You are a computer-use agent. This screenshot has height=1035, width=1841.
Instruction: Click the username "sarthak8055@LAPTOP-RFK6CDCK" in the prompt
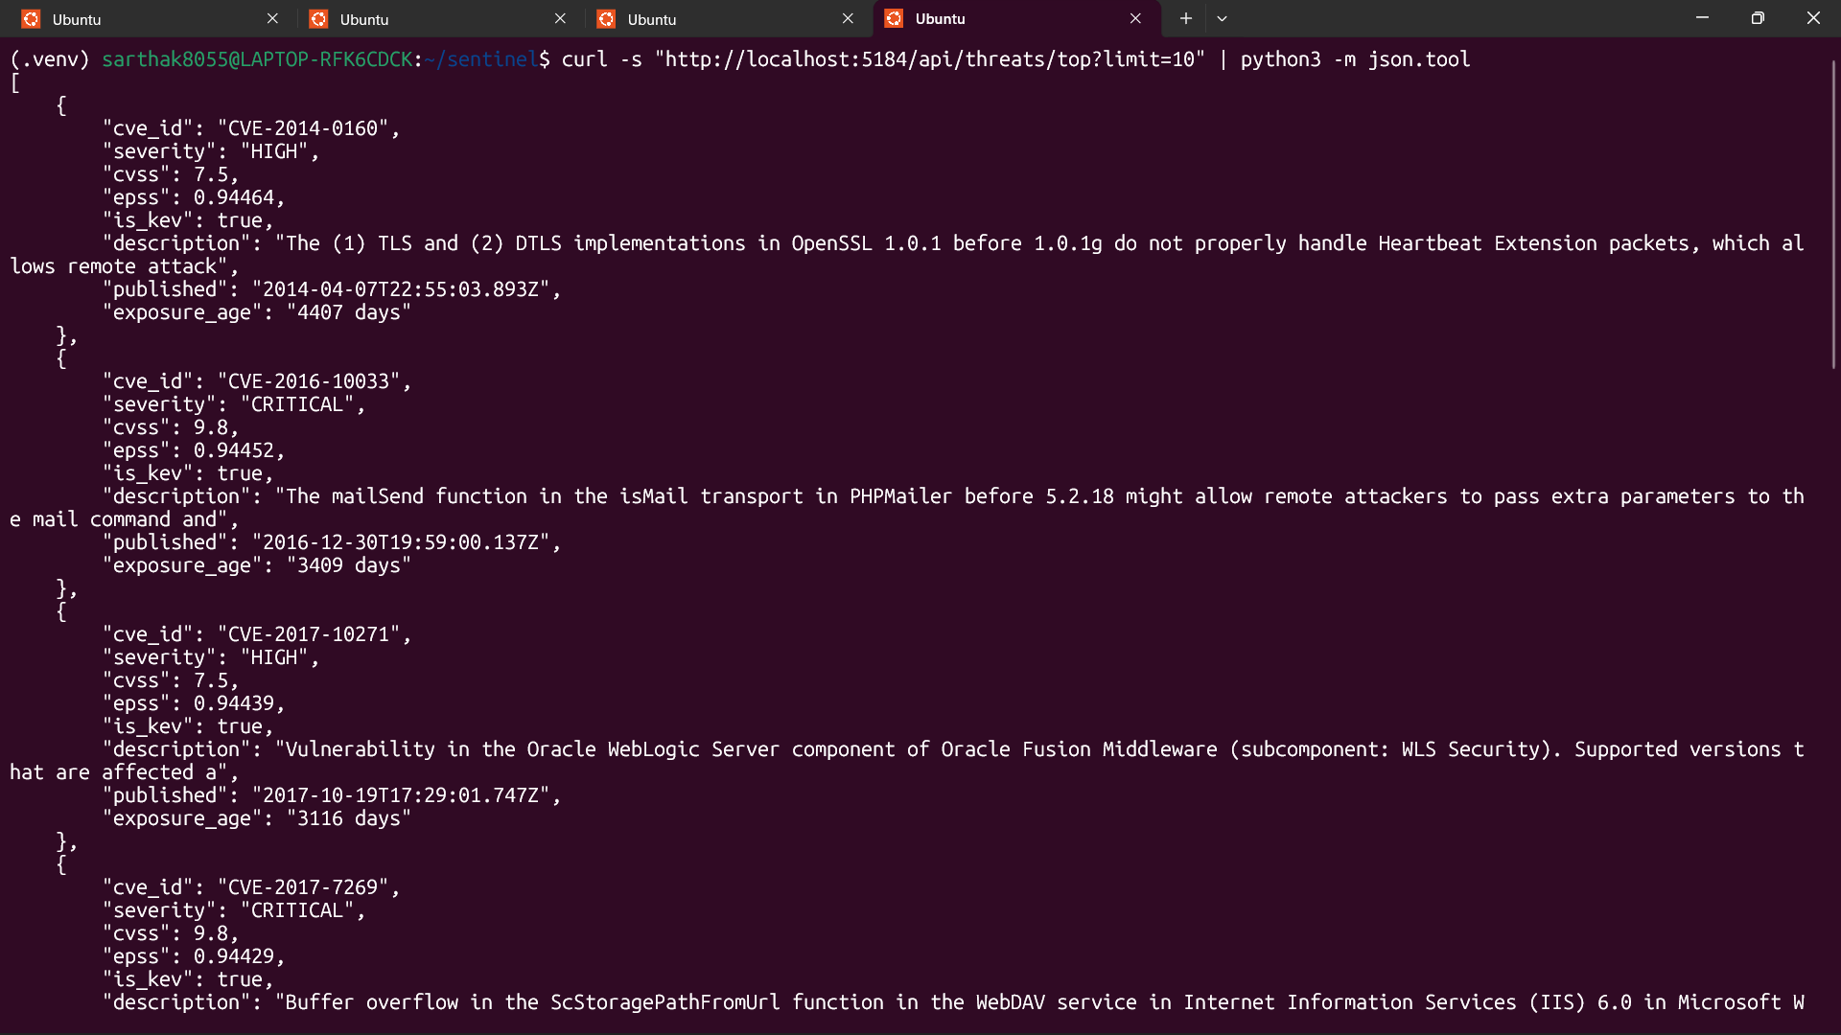point(257,59)
